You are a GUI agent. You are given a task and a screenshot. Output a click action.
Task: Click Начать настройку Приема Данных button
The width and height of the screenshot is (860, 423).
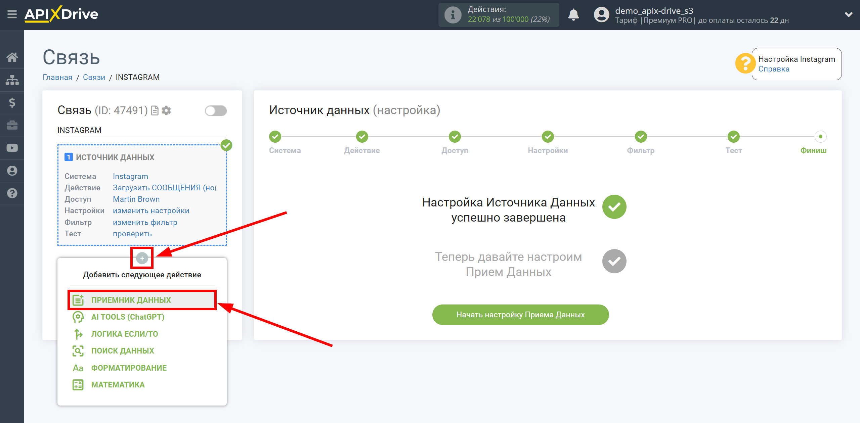(x=520, y=315)
